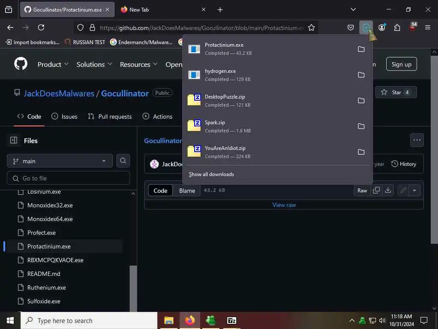Click the Firefox View icon
The width and height of the screenshot is (438, 329).
tap(9, 9)
